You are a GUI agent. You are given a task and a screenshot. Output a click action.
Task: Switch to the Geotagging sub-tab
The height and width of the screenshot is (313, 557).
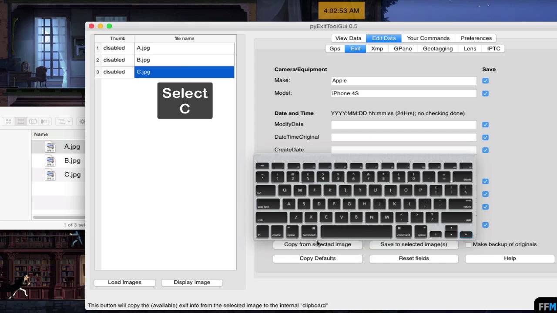coord(438,49)
